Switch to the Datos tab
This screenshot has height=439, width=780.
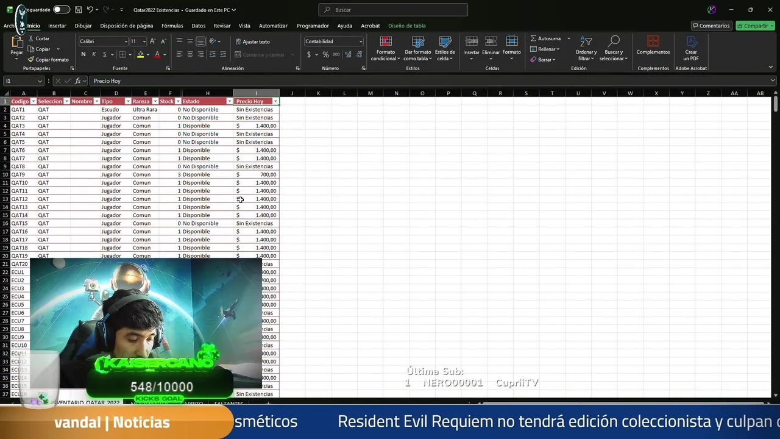[199, 26]
